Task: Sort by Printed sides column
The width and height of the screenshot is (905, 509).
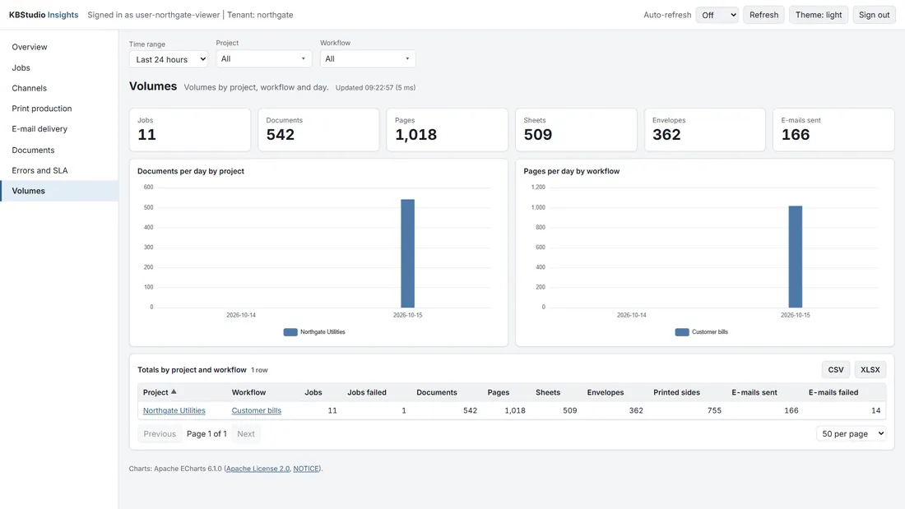Action: [x=676, y=392]
